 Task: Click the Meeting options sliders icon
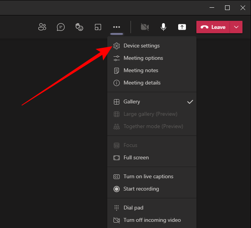pyautogui.click(x=117, y=58)
